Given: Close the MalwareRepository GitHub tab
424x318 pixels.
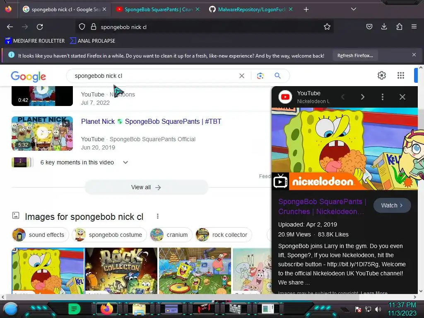Looking at the screenshot, I should (291, 9).
